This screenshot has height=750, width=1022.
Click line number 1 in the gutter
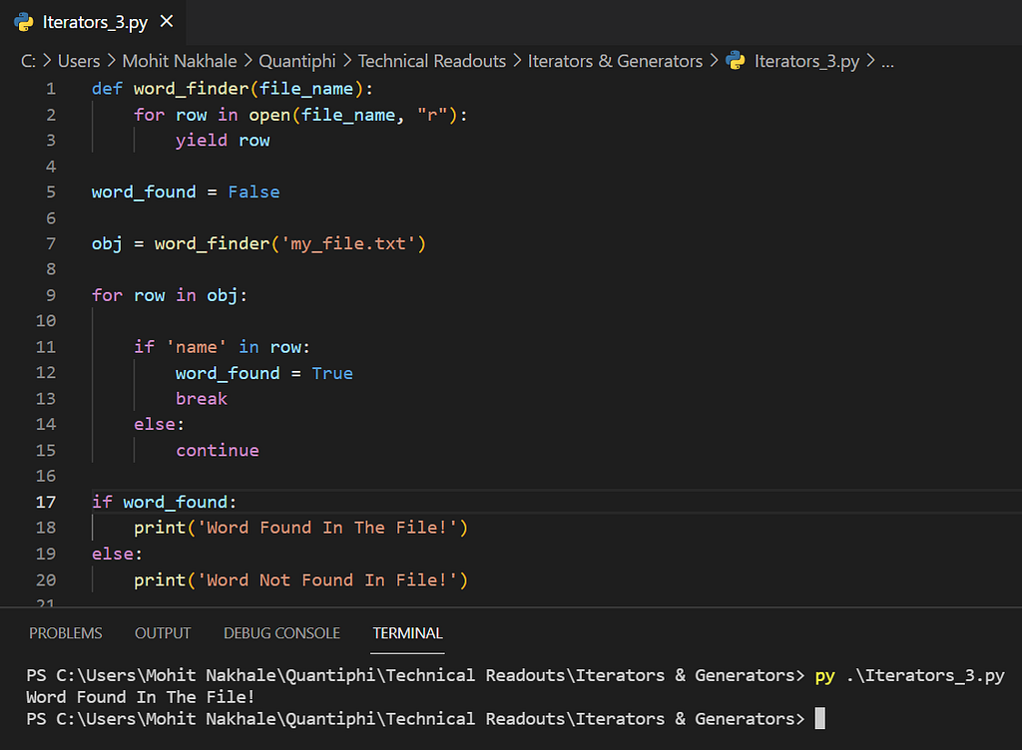(x=51, y=89)
